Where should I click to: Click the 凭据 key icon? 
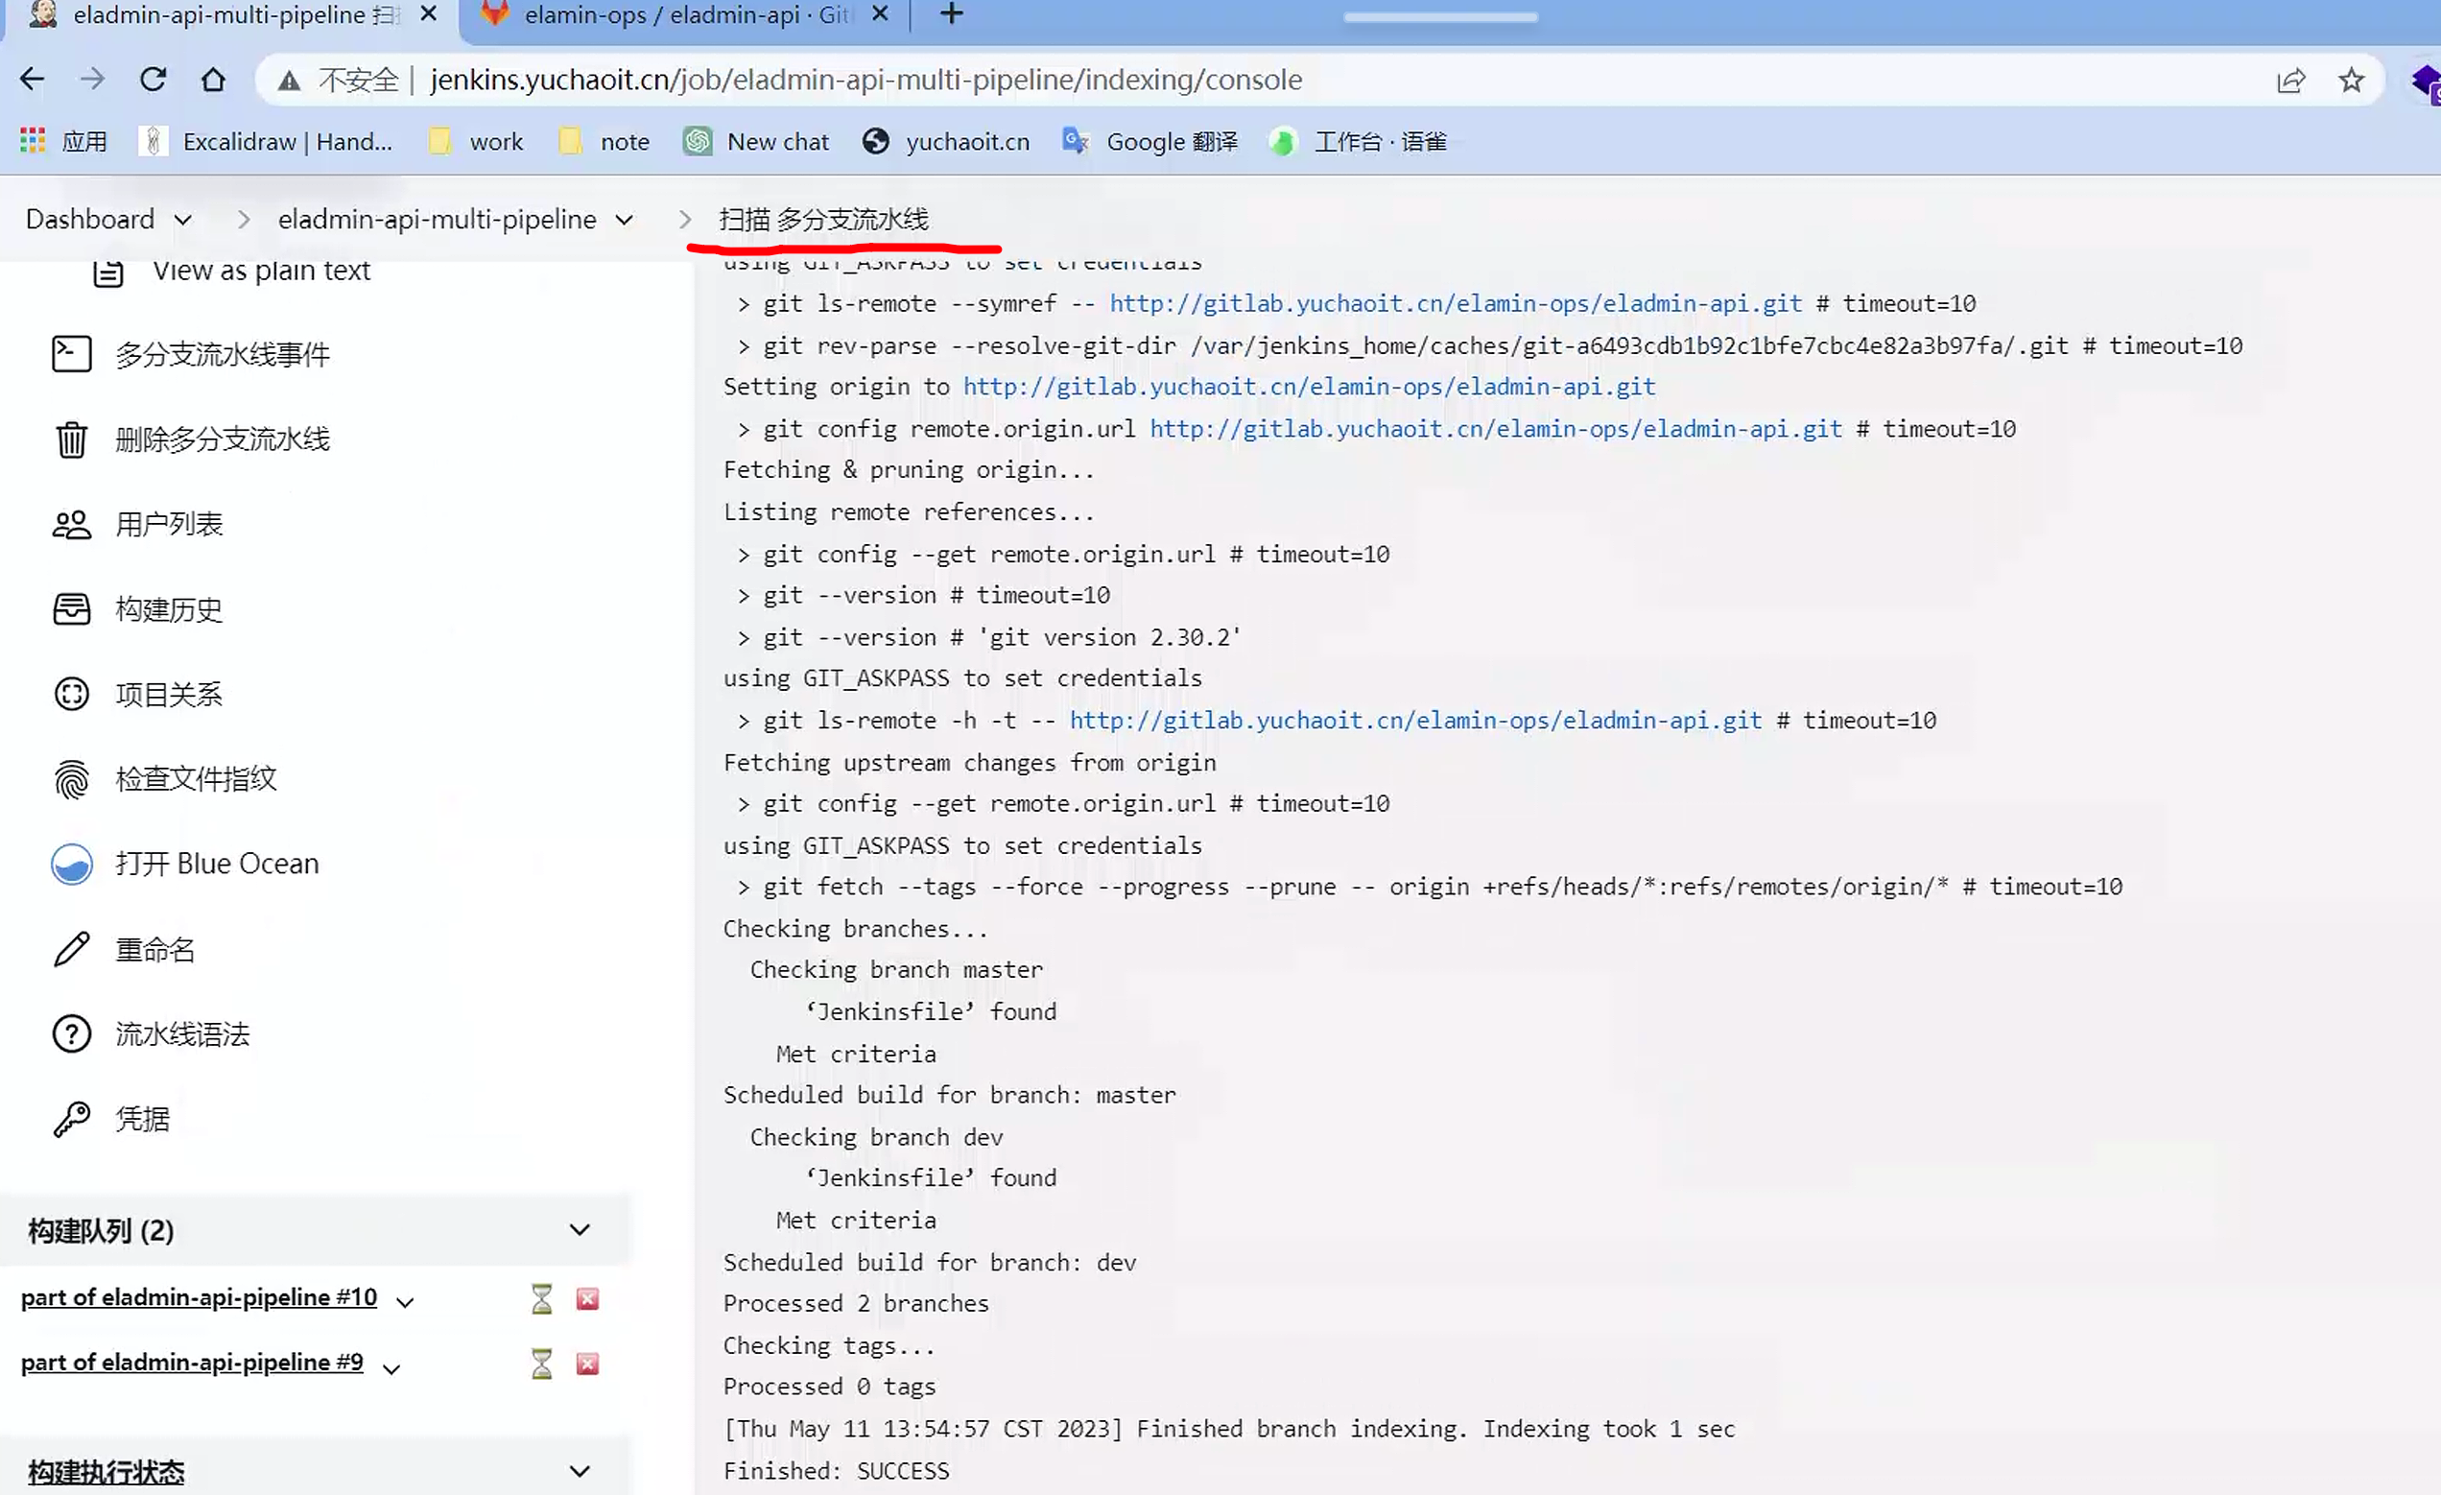(70, 1120)
